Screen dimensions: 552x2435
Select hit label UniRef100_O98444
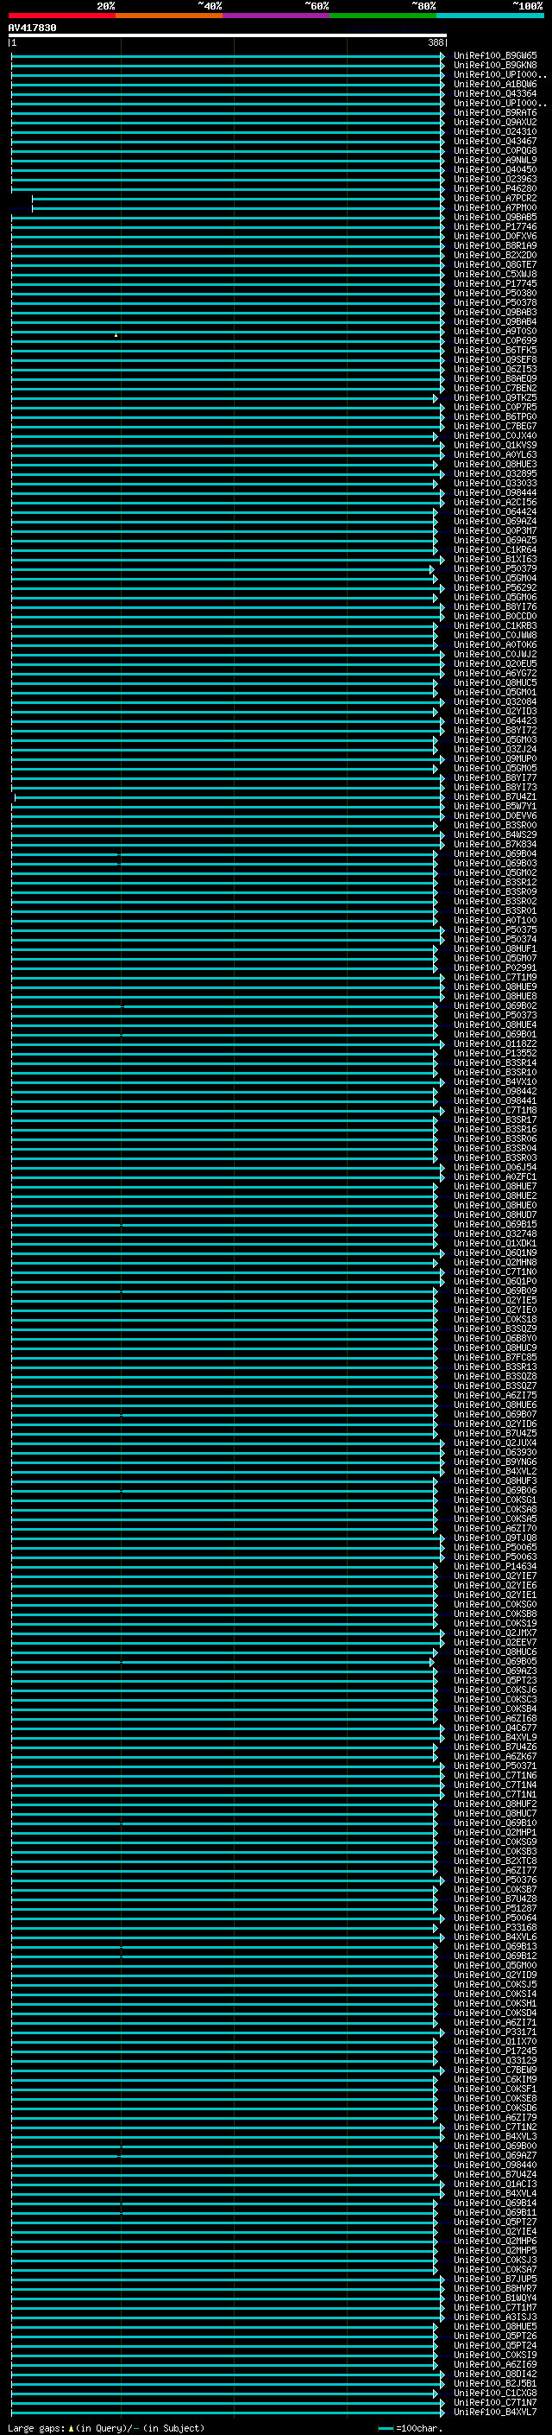pyautogui.click(x=495, y=492)
